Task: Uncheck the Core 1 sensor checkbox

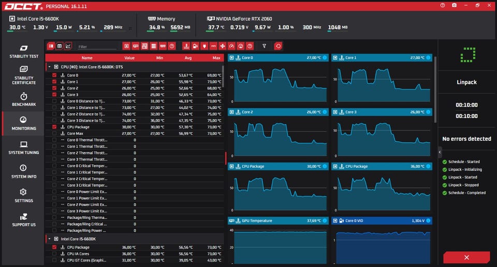Action: (x=54, y=82)
